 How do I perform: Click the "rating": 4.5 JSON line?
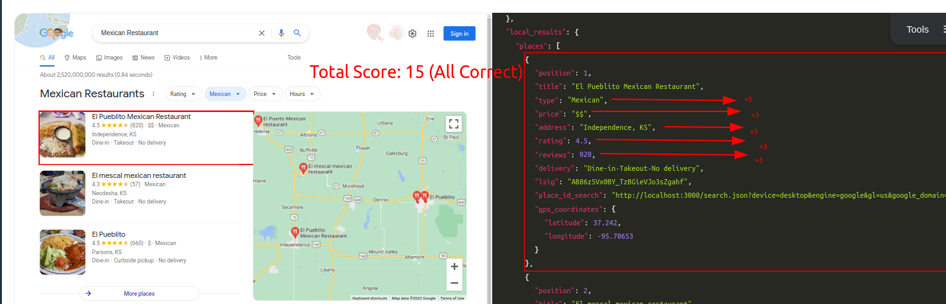tap(562, 141)
